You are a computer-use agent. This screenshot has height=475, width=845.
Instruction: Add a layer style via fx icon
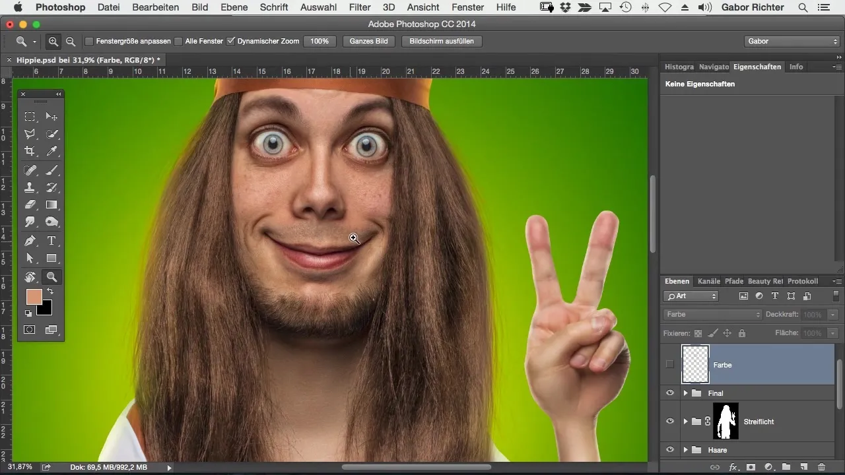733,467
